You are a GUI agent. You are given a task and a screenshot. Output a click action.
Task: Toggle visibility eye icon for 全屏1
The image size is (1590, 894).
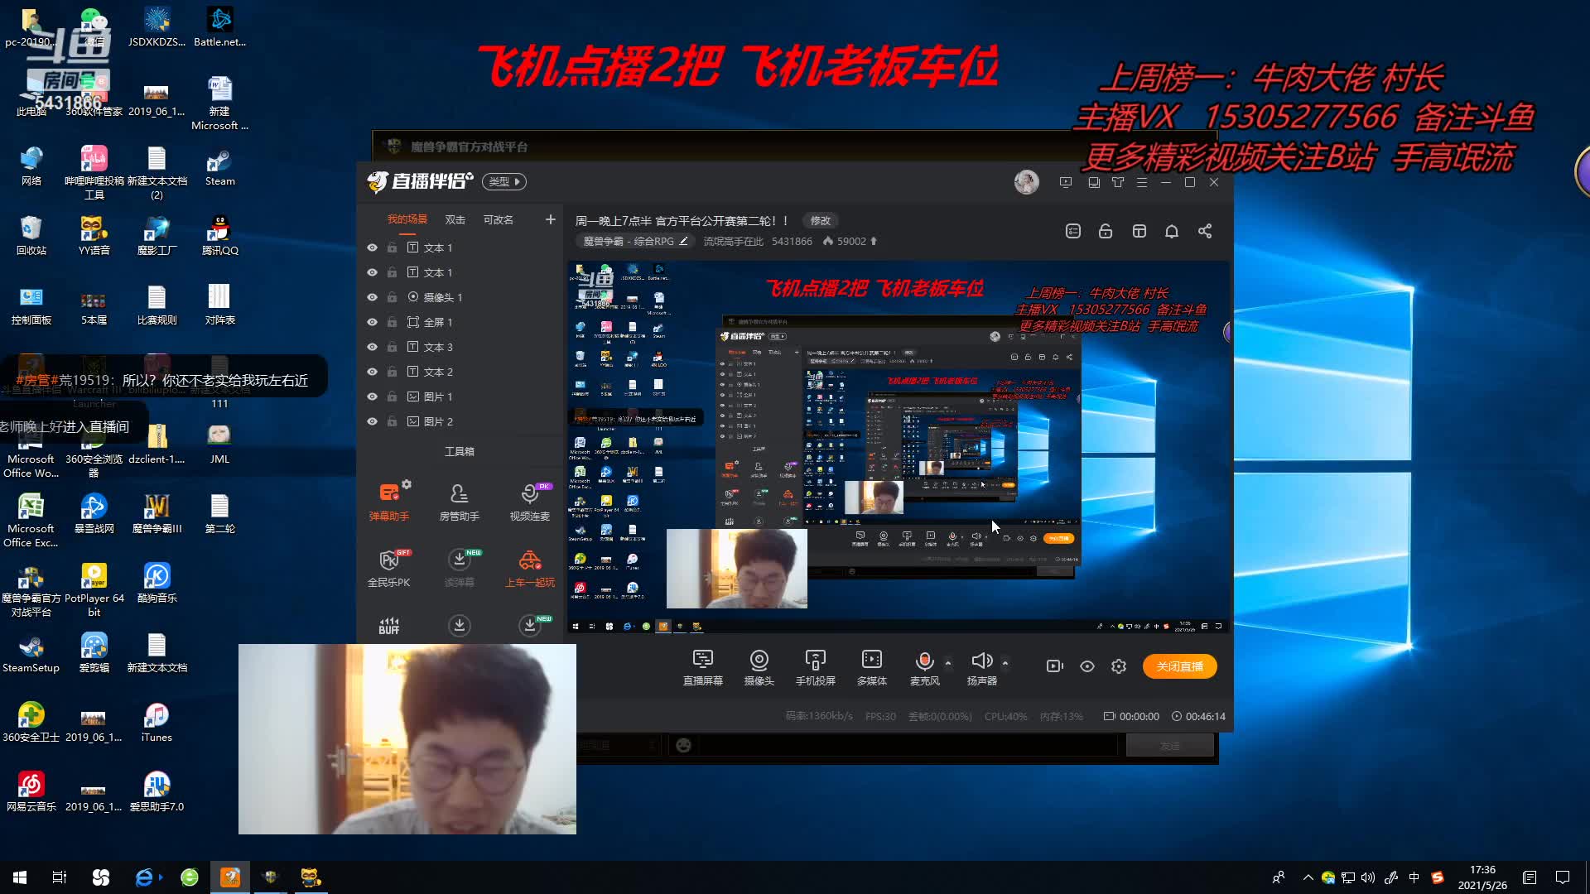(x=373, y=321)
